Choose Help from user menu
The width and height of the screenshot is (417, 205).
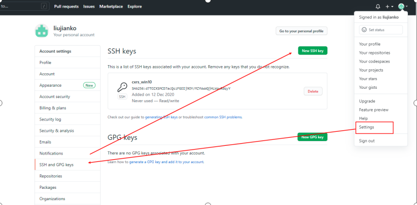tap(381, 118)
